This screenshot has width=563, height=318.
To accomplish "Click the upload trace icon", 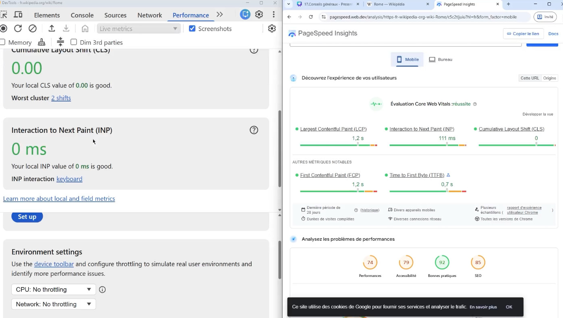I will click(x=52, y=29).
